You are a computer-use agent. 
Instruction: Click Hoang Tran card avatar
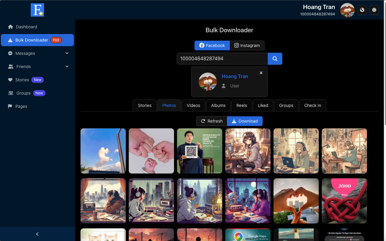click(208, 82)
